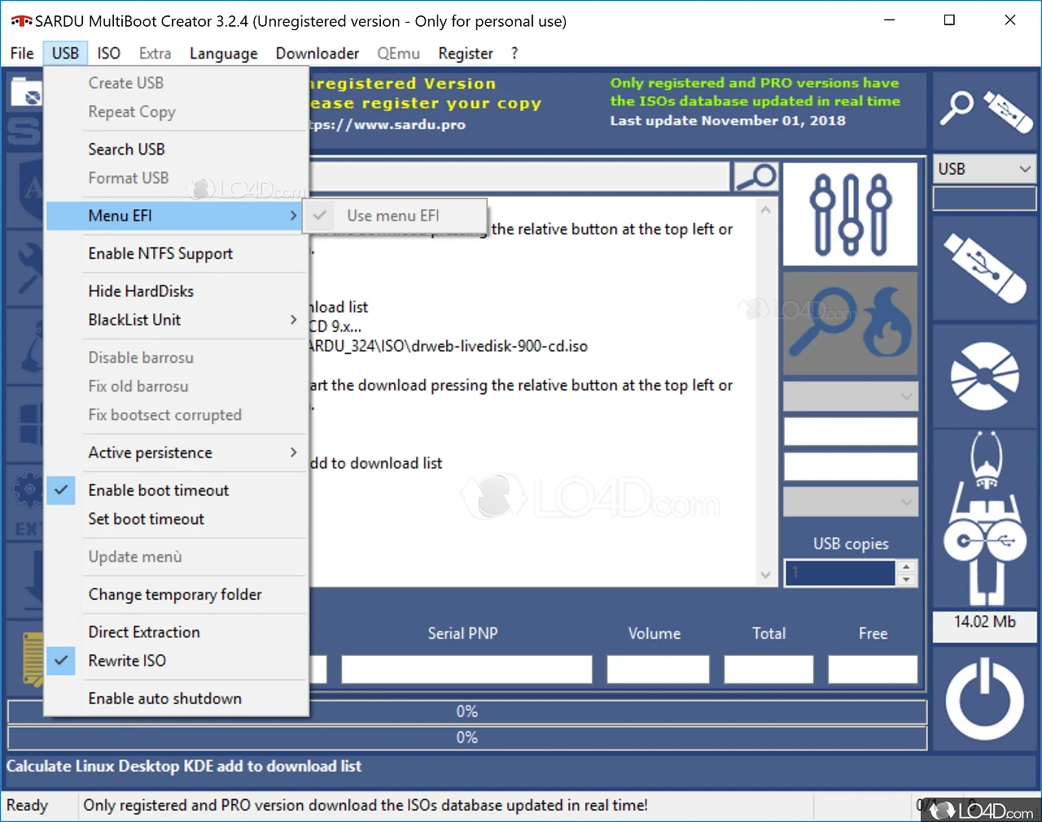
Task: Click the search and burn icon
Action: pyautogui.click(x=850, y=323)
